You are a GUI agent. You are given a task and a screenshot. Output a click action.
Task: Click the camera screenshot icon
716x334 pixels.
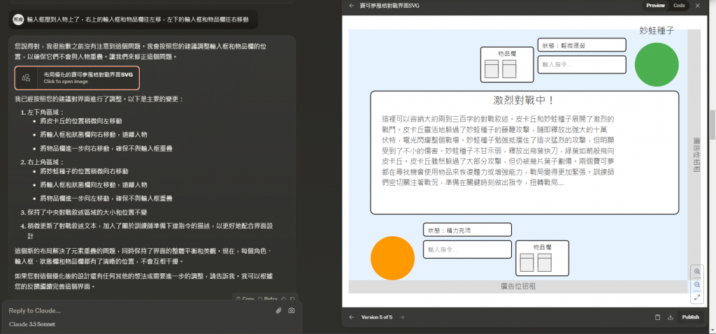click(292, 311)
